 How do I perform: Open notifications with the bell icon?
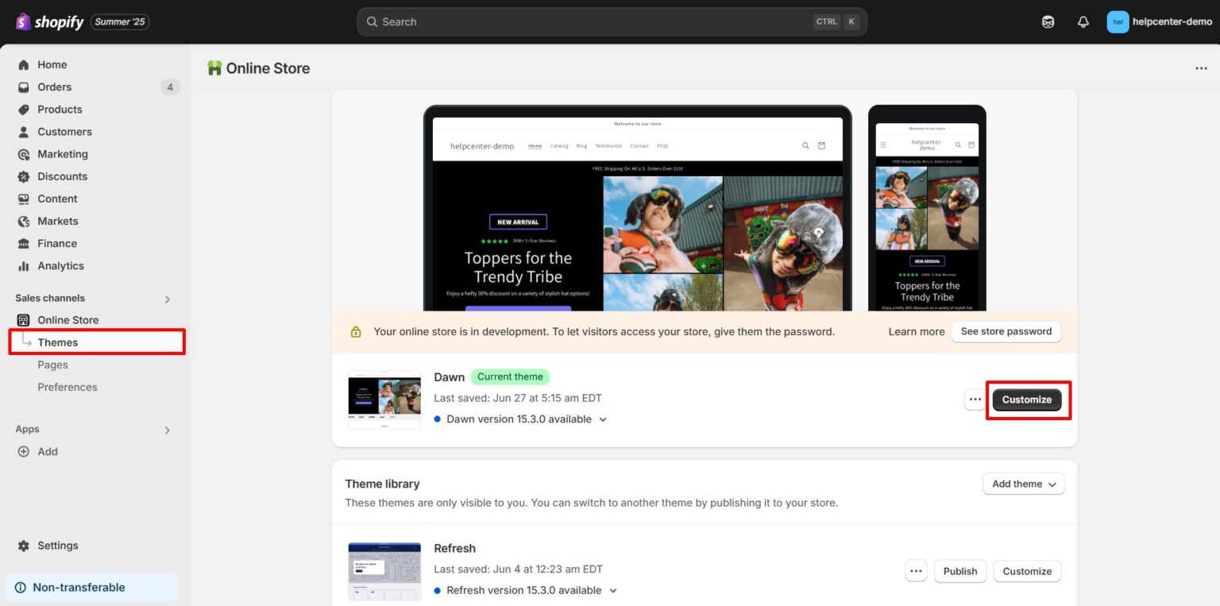click(x=1083, y=21)
